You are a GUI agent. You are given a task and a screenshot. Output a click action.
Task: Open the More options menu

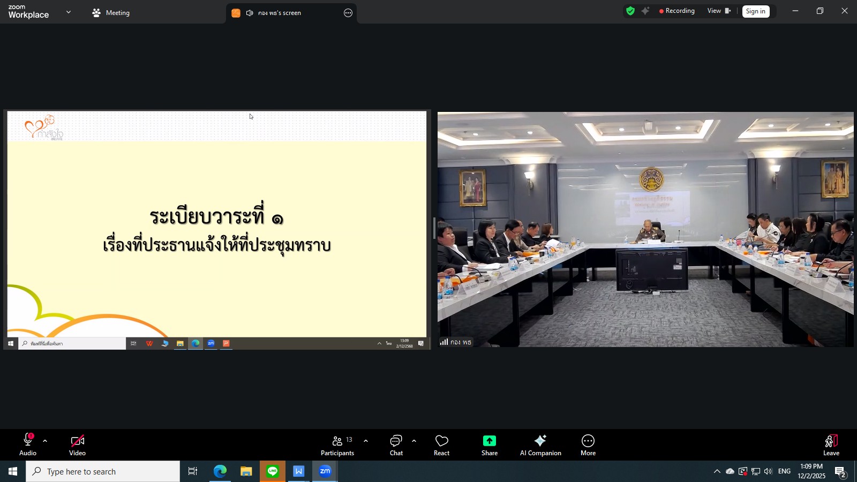(x=588, y=445)
